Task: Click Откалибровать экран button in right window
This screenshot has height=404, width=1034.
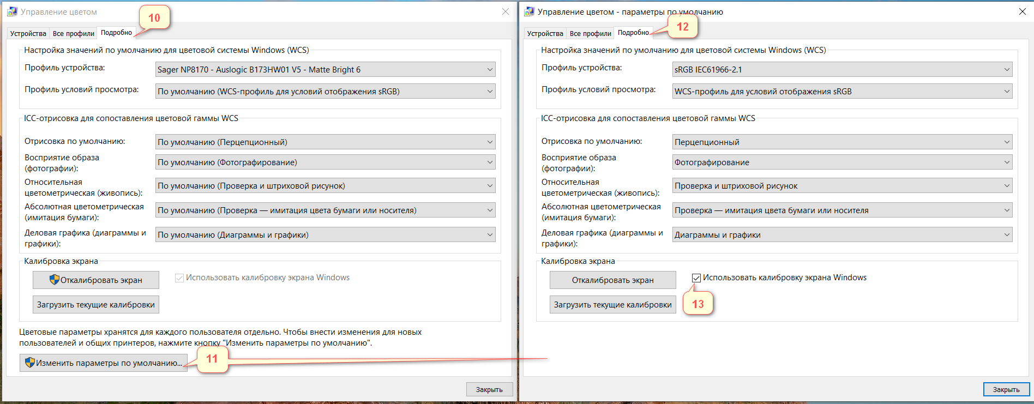Action: [612, 280]
